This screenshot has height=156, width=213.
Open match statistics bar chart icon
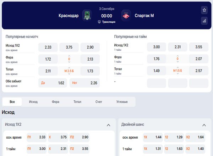point(204,21)
